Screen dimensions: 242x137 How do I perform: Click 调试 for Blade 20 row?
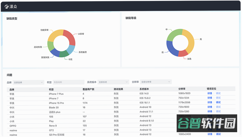(218, 107)
